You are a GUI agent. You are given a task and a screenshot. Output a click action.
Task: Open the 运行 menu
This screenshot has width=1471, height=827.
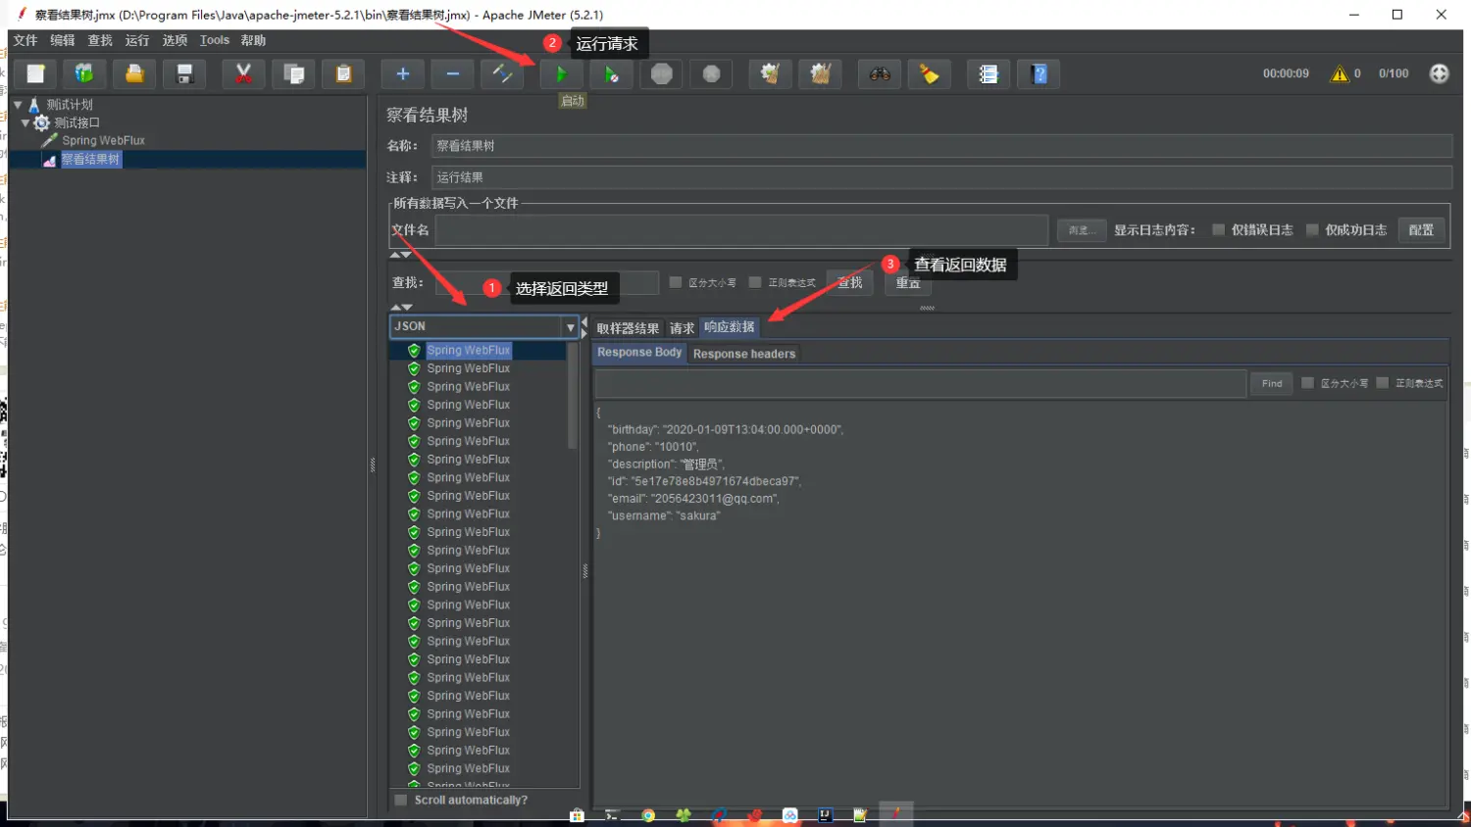click(137, 40)
